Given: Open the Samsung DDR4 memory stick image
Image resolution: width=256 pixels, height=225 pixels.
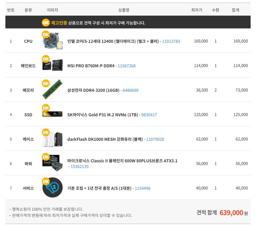Looking at the screenshot, I should point(52,89).
